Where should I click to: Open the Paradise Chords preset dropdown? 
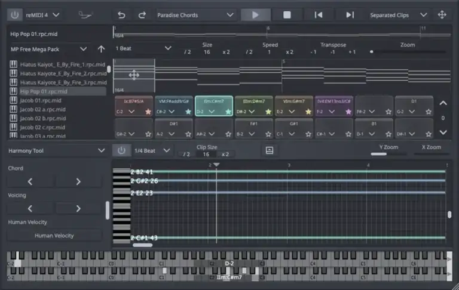coord(195,15)
